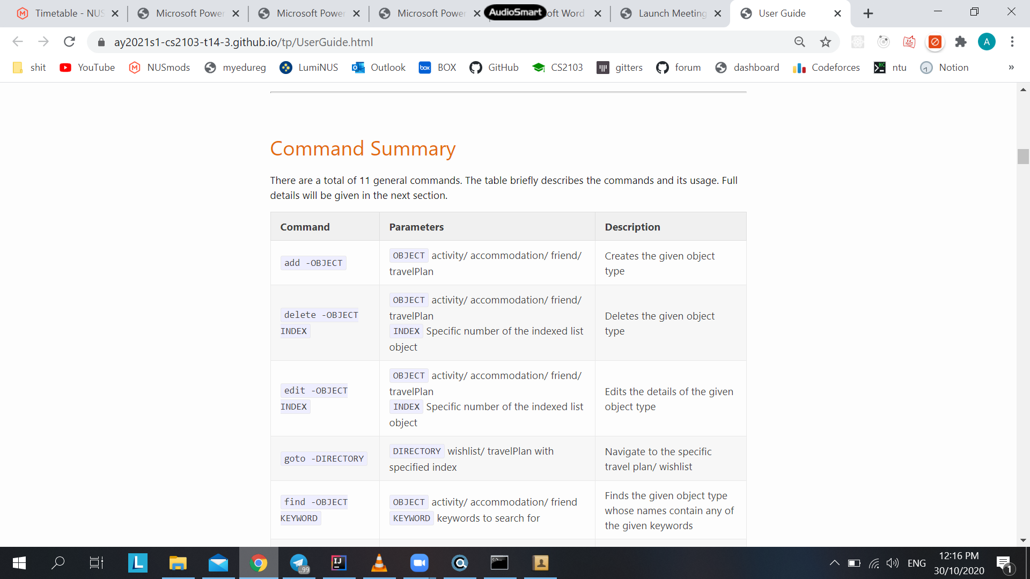This screenshot has width=1030, height=579.
Task: Open the YouTube bookmark
Action: click(x=87, y=68)
